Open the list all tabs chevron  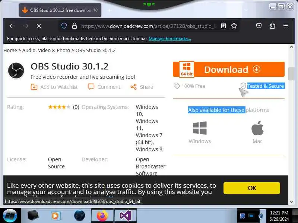click(x=246, y=10)
